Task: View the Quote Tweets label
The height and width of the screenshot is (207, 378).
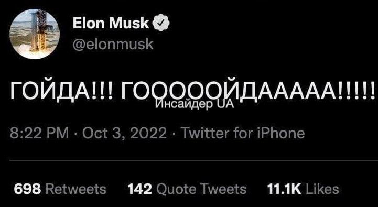Action: (x=201, y=189)
